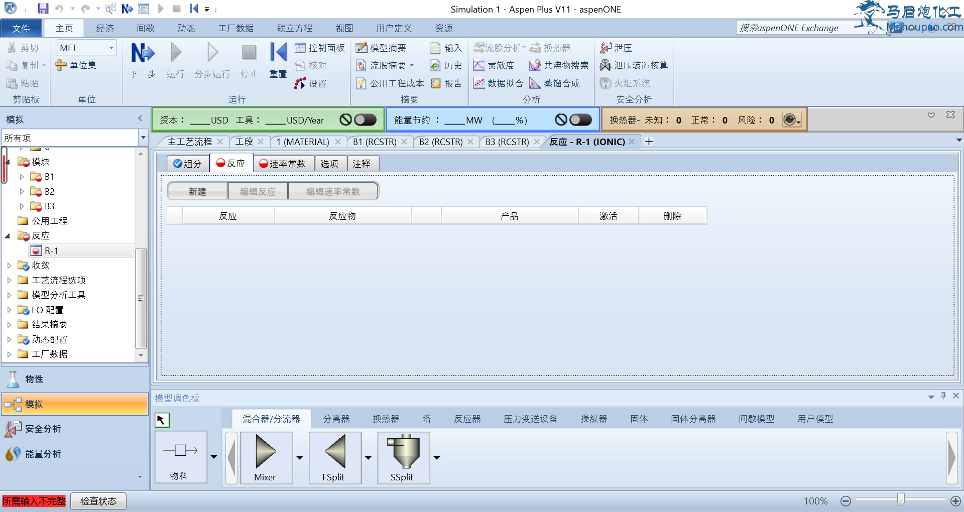
Task: Click the Step run (分步运行) icon
Action: coord(212,53)
